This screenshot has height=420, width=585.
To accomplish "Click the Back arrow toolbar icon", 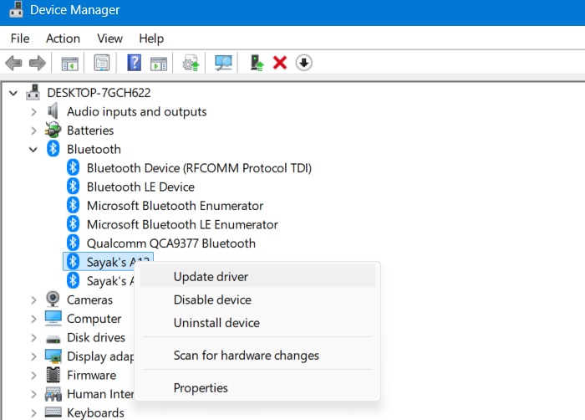I will tap(13, 63).
